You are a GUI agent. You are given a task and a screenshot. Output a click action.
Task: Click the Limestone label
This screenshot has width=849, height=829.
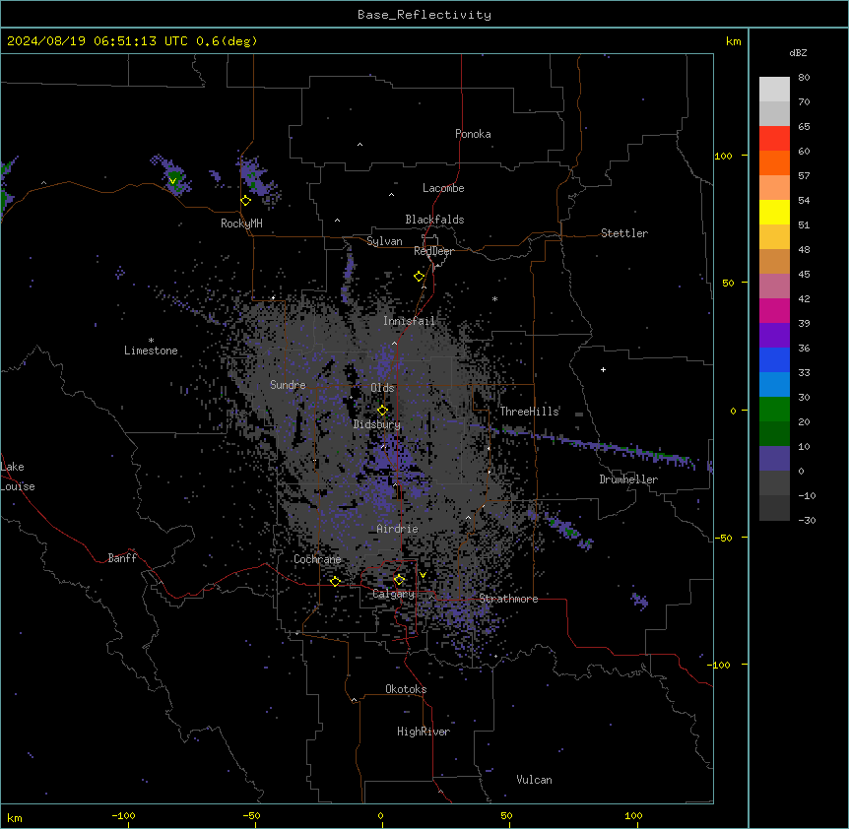(151, 351)
